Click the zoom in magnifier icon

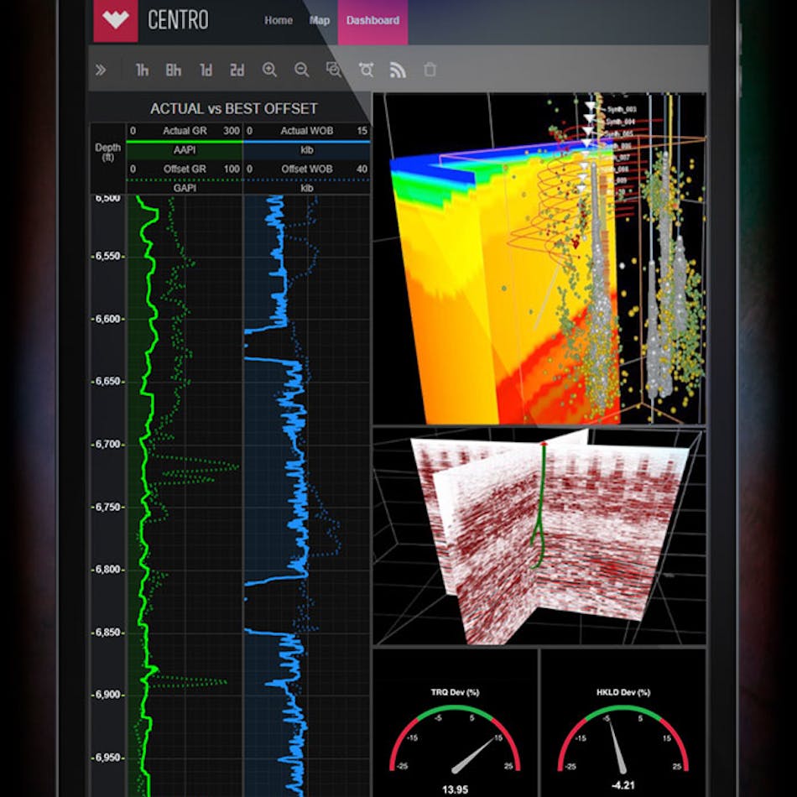click(269, 70)
